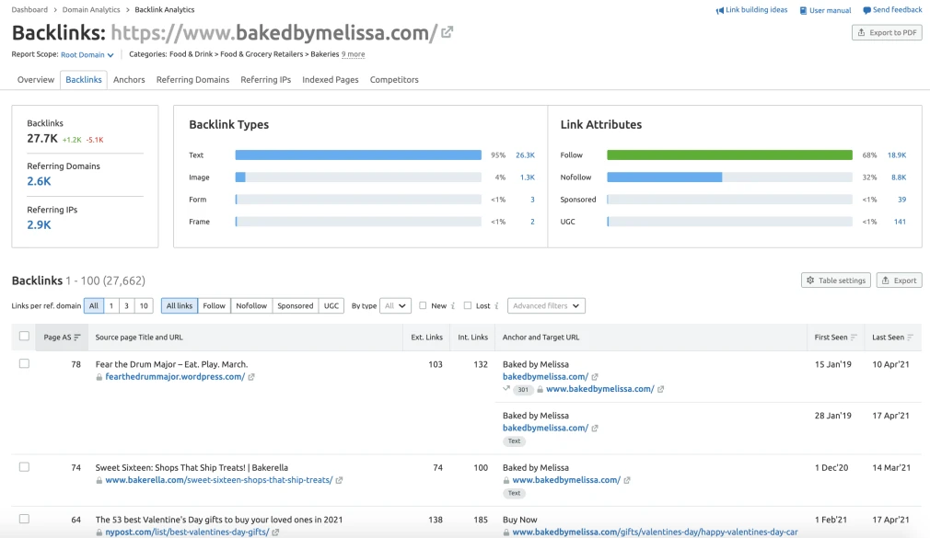Click external link icon next to fearthedrummajor.wordpress.com
This screenshot has height=538, width=930.
click(251, 377)
